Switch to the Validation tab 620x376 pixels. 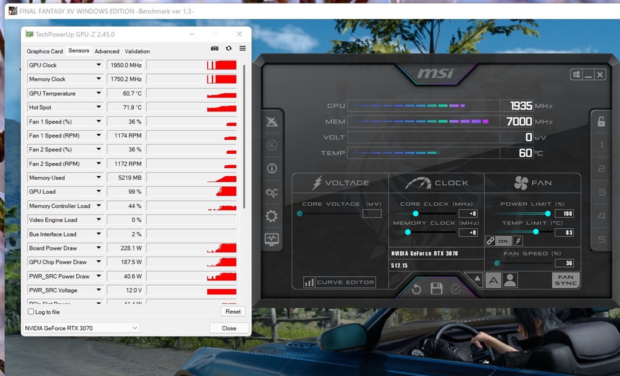(x=137, y=51)
